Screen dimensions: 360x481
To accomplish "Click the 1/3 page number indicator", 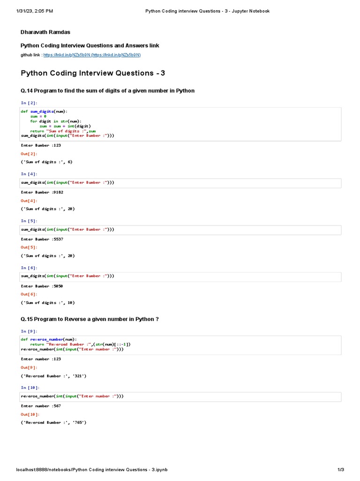I will 341,470.
